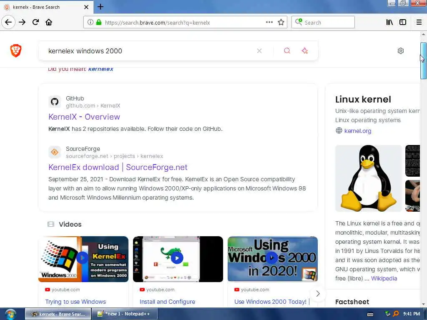Submit search with the magnifier icon
The image size is (427, 320).
(x=287, y=51)
